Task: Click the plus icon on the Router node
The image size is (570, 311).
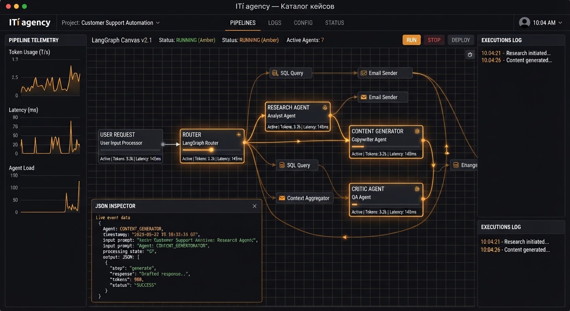Action: pyautogui.click(x=238, y=134)
